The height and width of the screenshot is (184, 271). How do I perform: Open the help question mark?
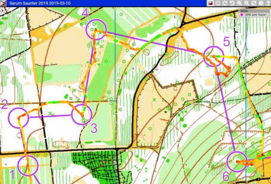coord(268,3)
